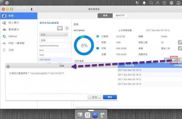Select lun1 in the list
The image size is (182, 119).
(54, 50)
